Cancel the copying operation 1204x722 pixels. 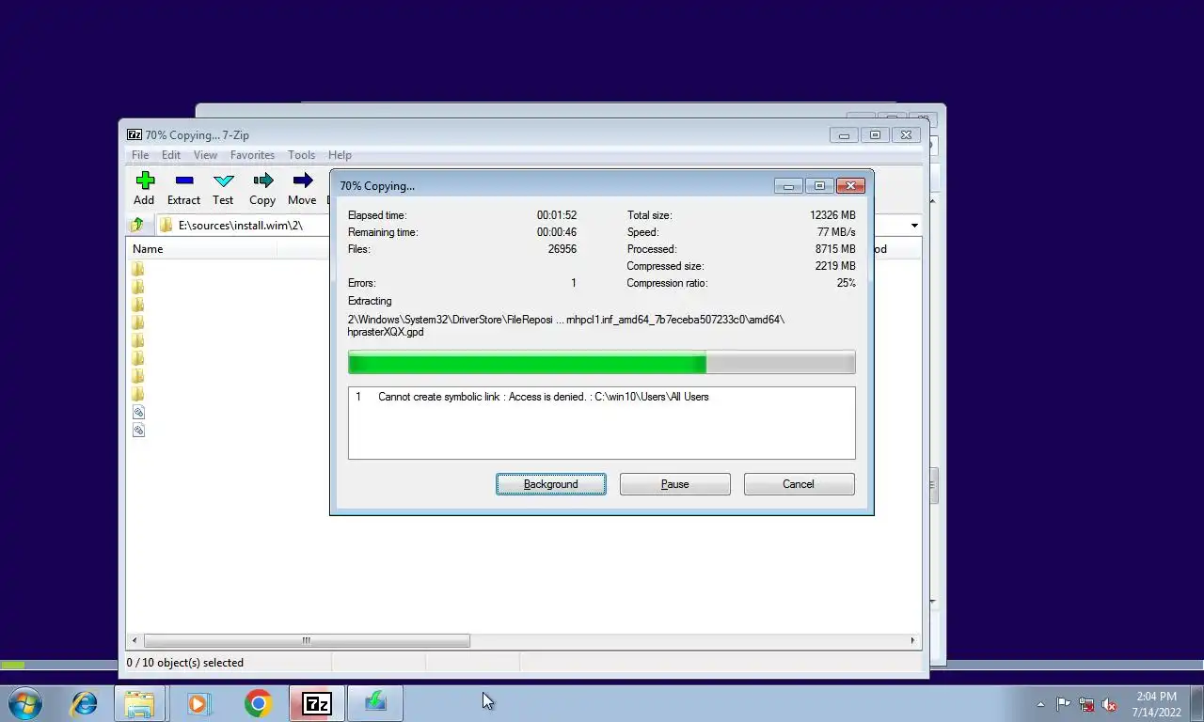pyautogui.click(x=799, y=484)
